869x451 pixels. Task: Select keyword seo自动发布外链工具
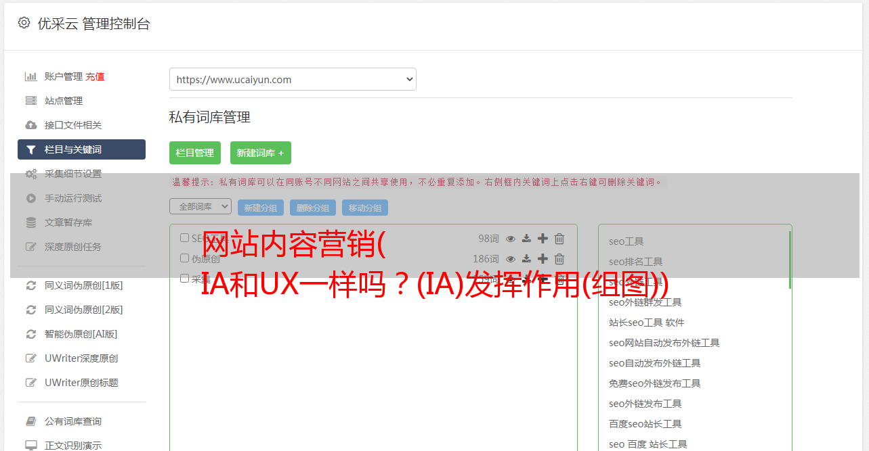(x=655, y=363)
